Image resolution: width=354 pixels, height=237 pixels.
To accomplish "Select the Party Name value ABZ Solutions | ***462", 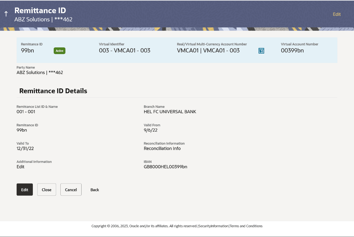I will pyautogui.click(x=40, y=72).
